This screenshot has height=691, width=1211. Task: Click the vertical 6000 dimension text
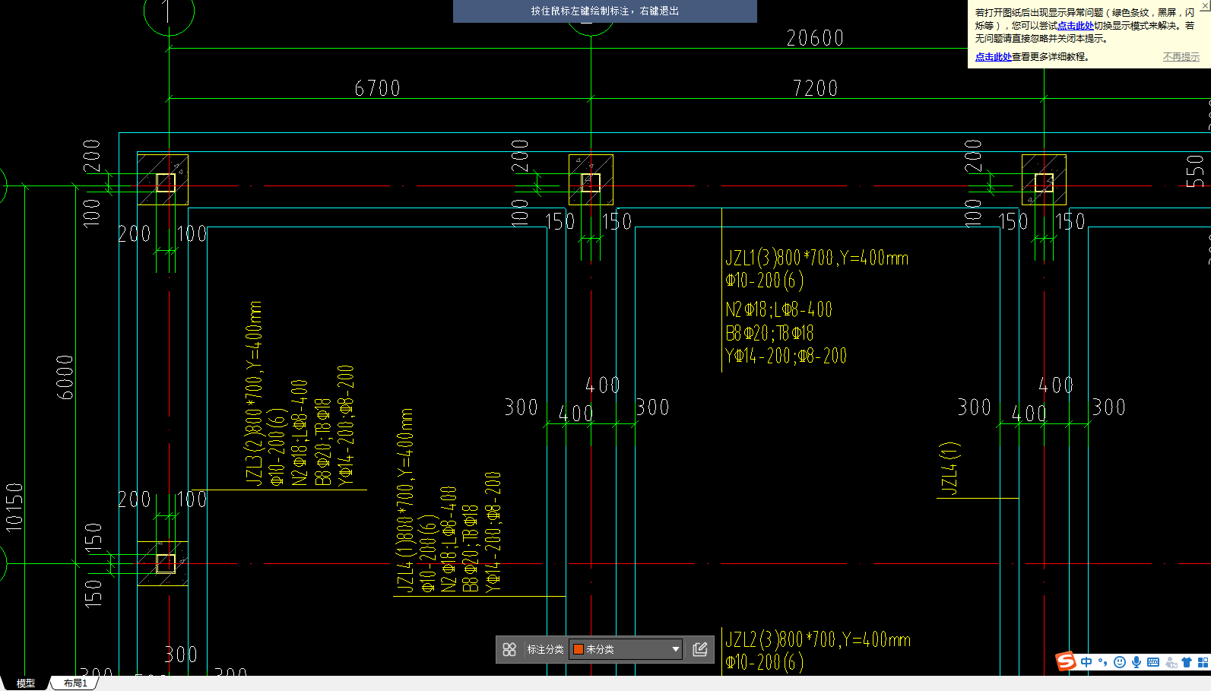point(65,377)
